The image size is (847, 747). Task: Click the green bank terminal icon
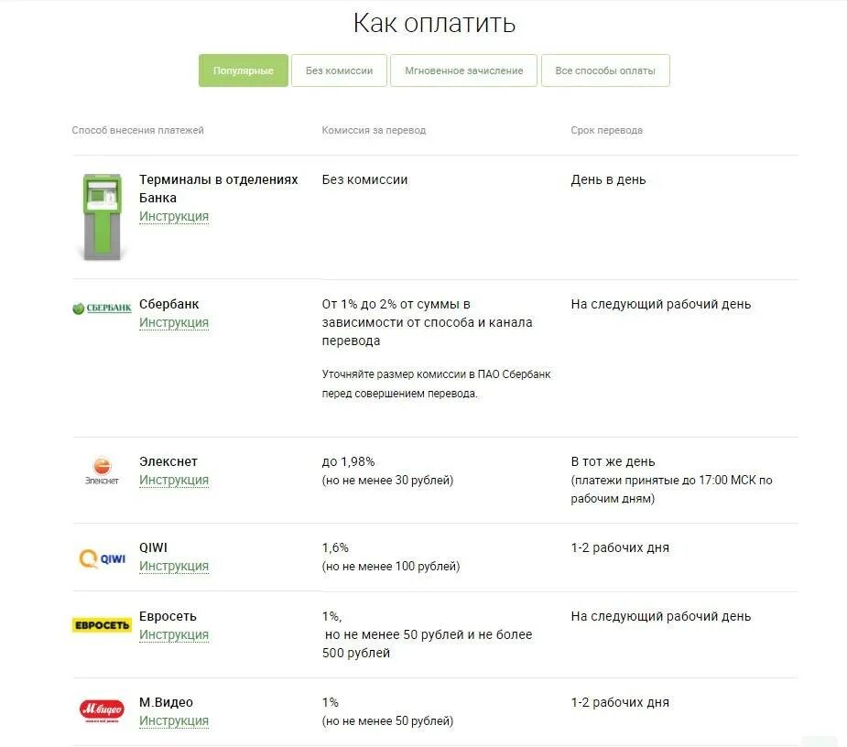point(102,217)
